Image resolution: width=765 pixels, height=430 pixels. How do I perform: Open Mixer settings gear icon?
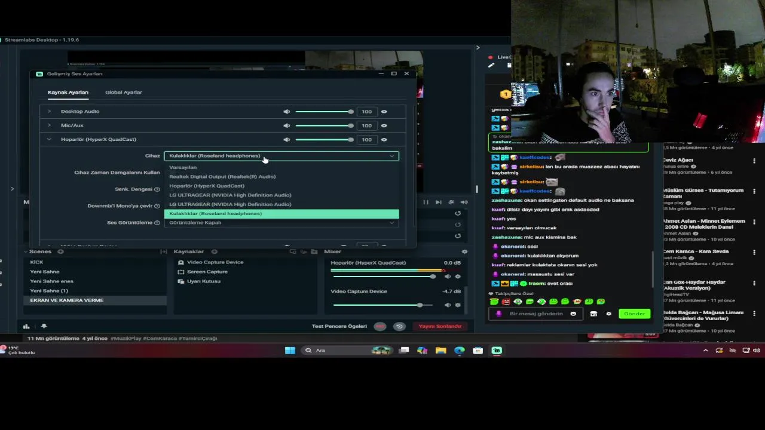(x=464, y=252)
